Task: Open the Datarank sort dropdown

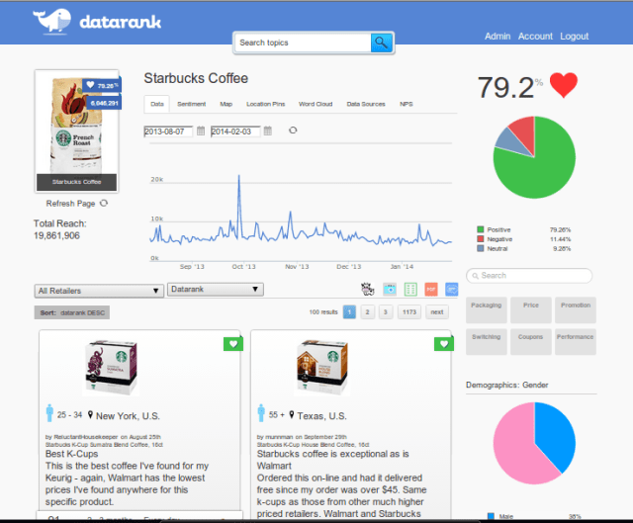Action: (x=216, y=289)
